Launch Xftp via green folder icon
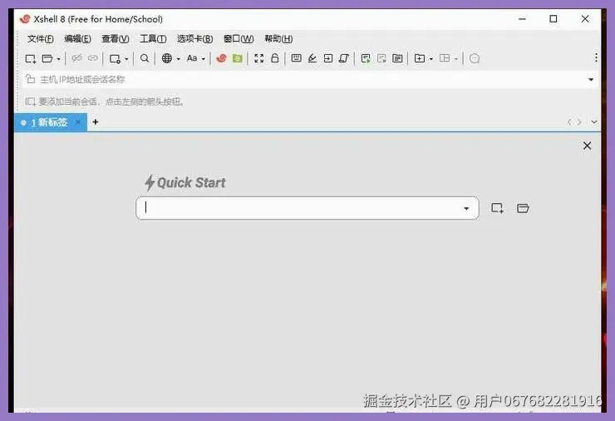 [x=238, y=58]
